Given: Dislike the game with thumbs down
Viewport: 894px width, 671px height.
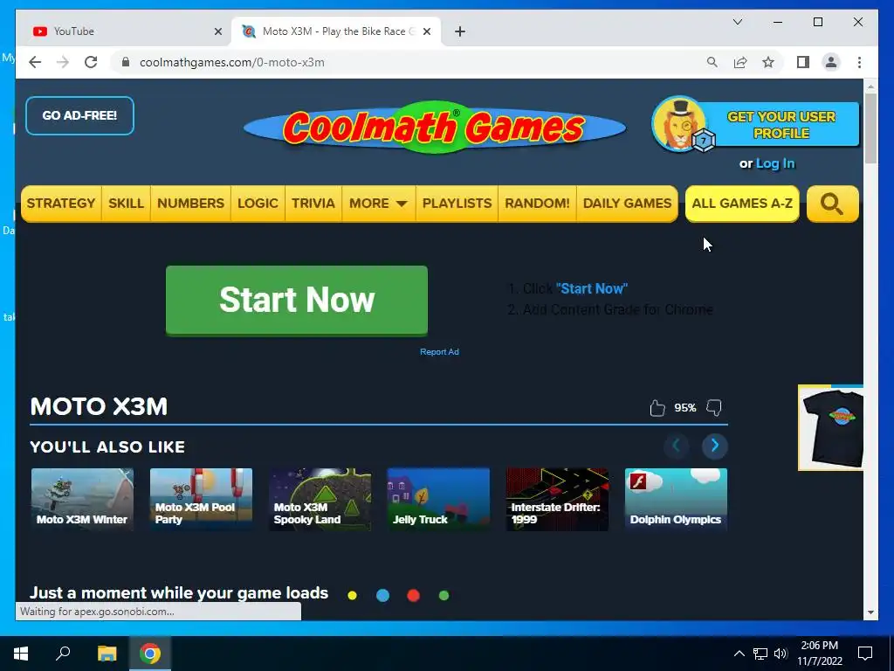Looking at the screenshot, I should click(714, 407).
